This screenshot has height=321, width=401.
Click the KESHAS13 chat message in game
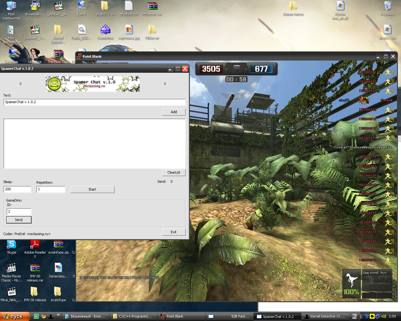click(x=119, y=278)
